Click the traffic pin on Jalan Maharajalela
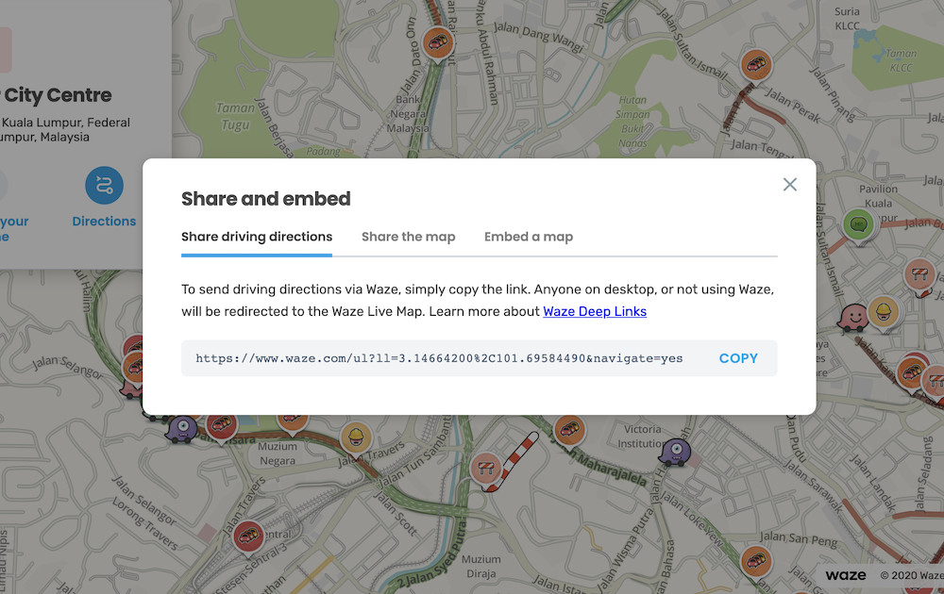The image size is (944, 594). [569, 429]
